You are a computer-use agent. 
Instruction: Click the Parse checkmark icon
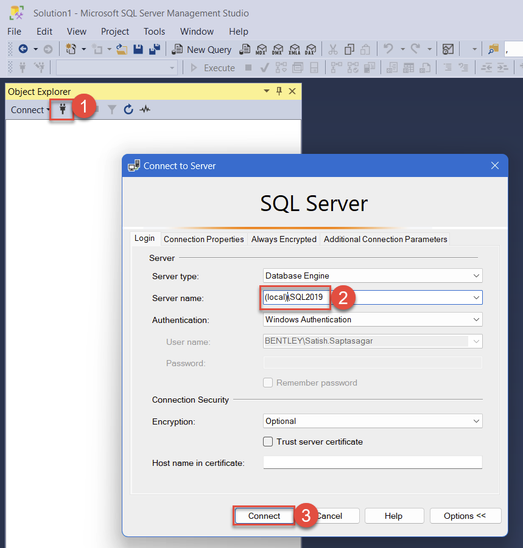[x=264, y=68]
